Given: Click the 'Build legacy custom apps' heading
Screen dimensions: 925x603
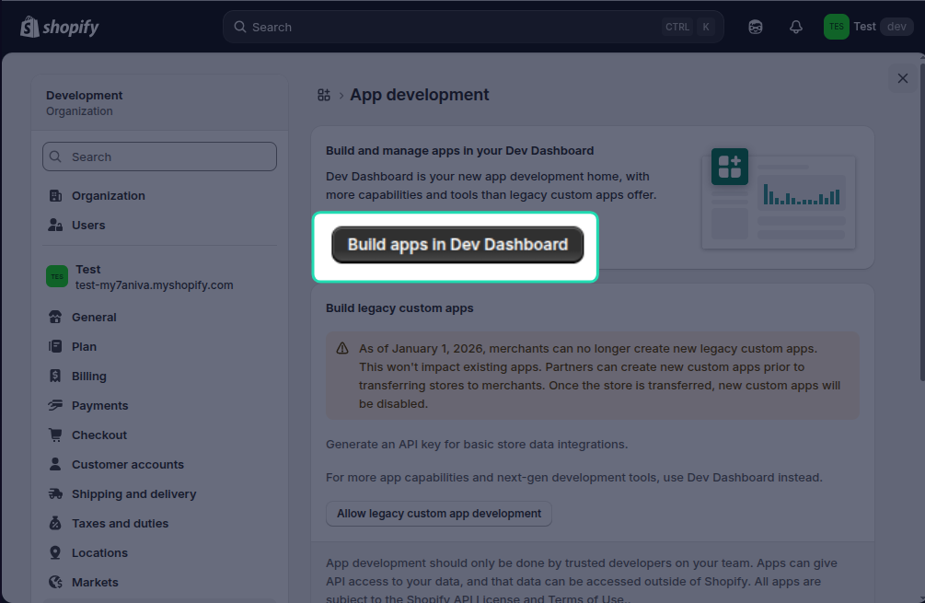Looking at the screenshot, I should pos(399,308).
